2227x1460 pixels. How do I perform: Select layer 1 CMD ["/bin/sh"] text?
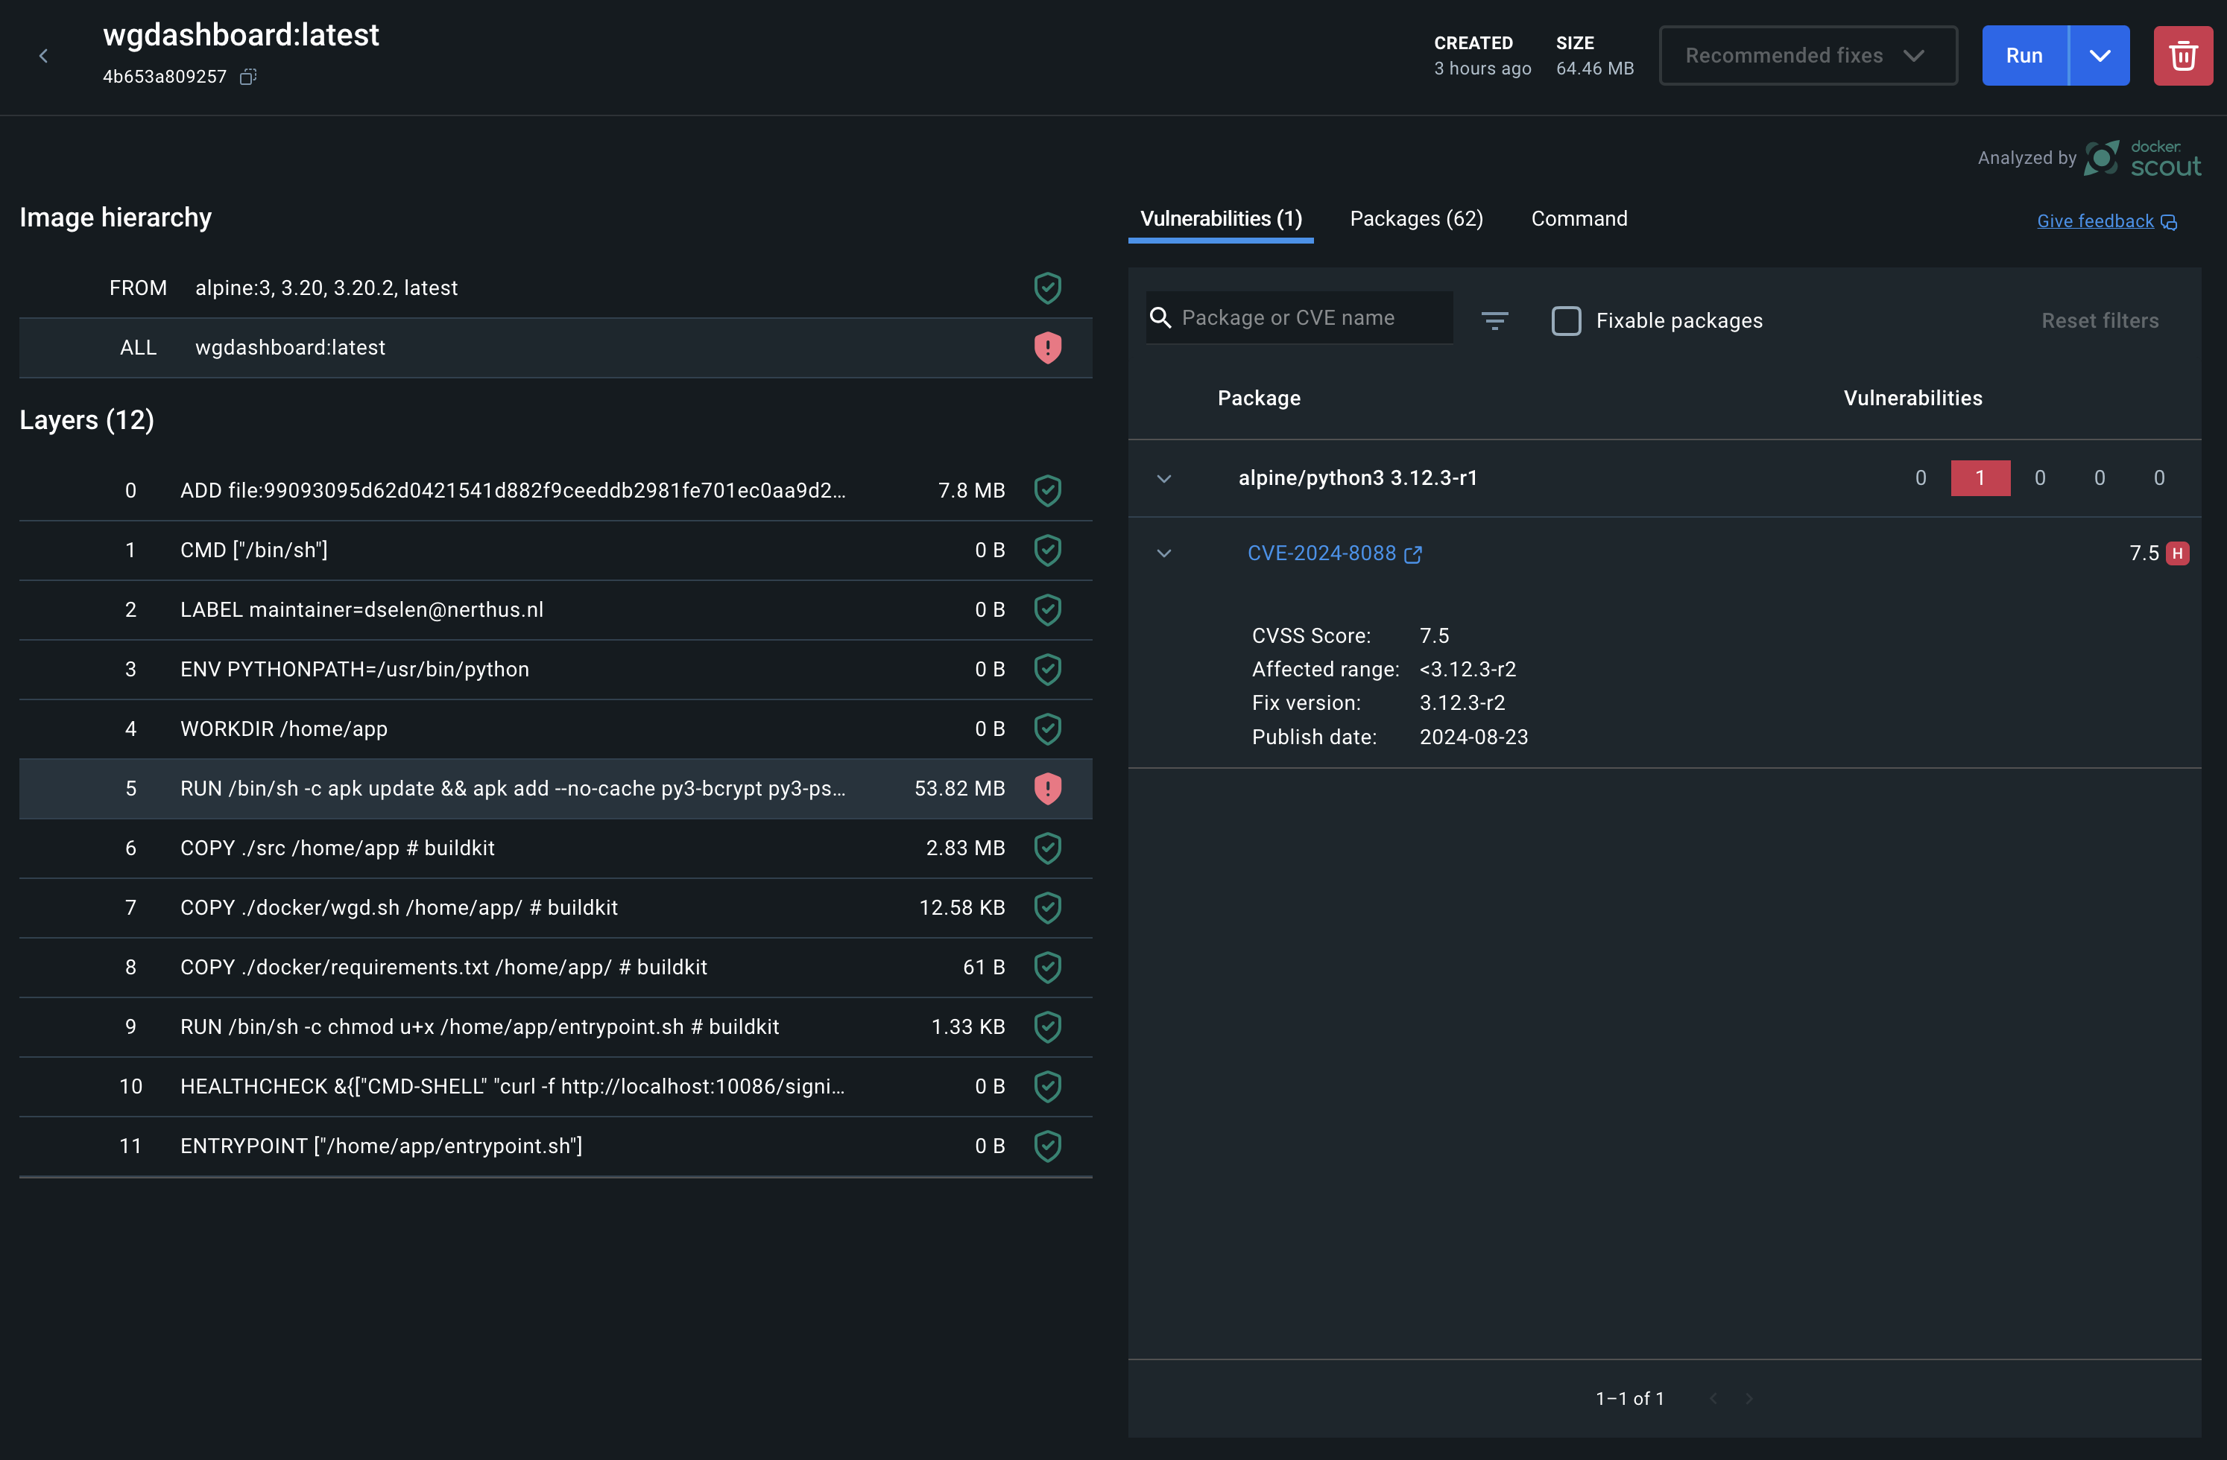(253, 550)
